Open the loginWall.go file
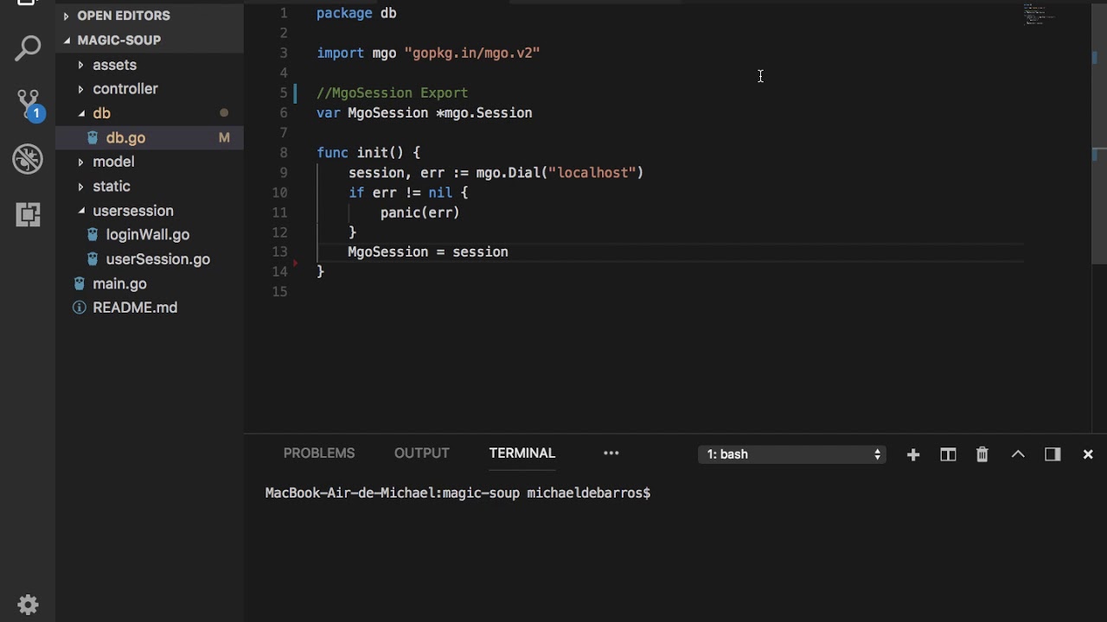This screenshot has width=1107, height=622. point(147,235)
